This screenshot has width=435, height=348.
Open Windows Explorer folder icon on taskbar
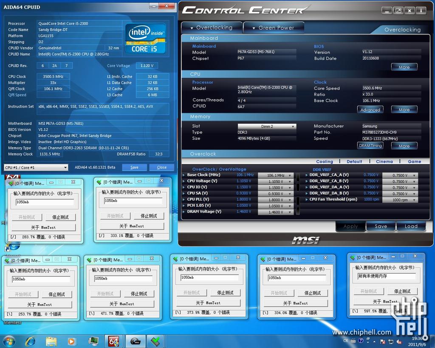pyautogui.click(x=51, y=341)
